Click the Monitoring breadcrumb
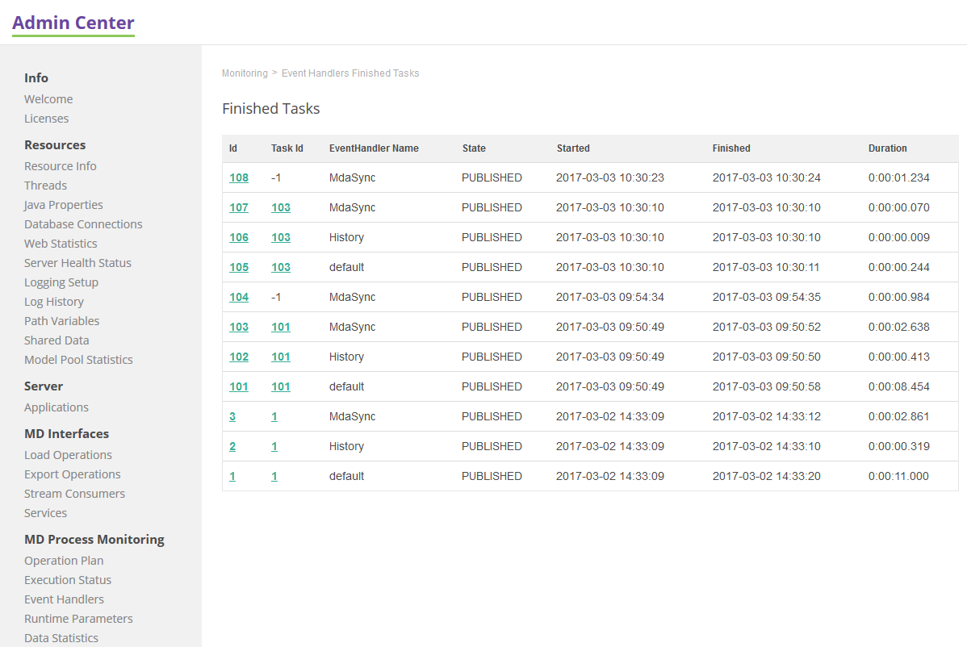This screenshot has height=647, width=967. tap(245, 73)
